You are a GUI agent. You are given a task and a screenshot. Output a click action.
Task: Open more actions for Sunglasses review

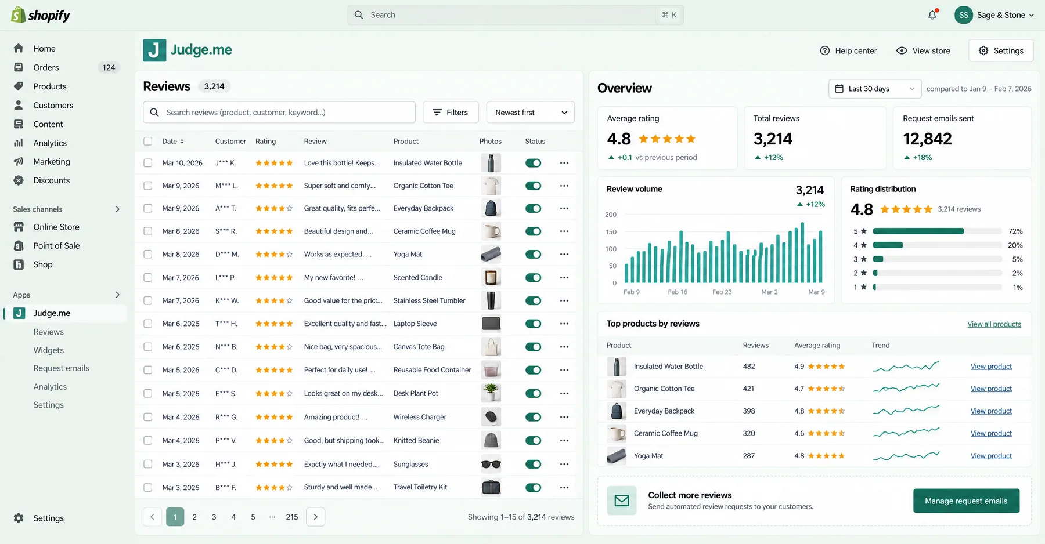[564, 464]
